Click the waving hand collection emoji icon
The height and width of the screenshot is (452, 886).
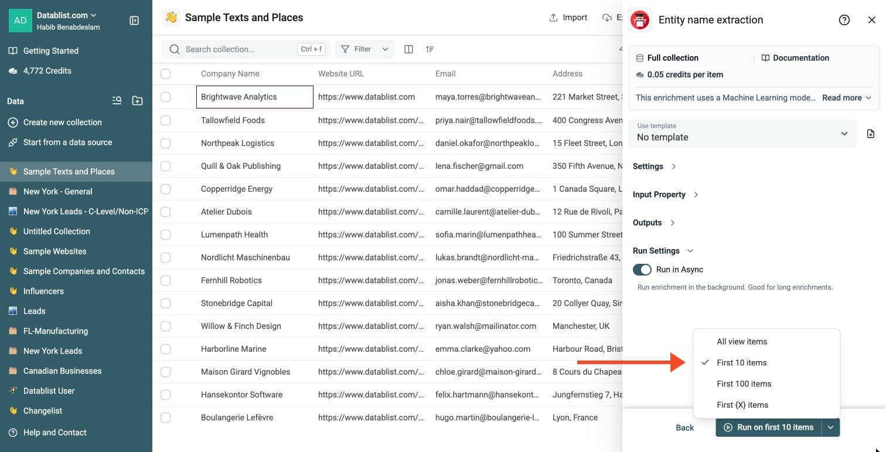pyautogui.click(x=171, y=18)
